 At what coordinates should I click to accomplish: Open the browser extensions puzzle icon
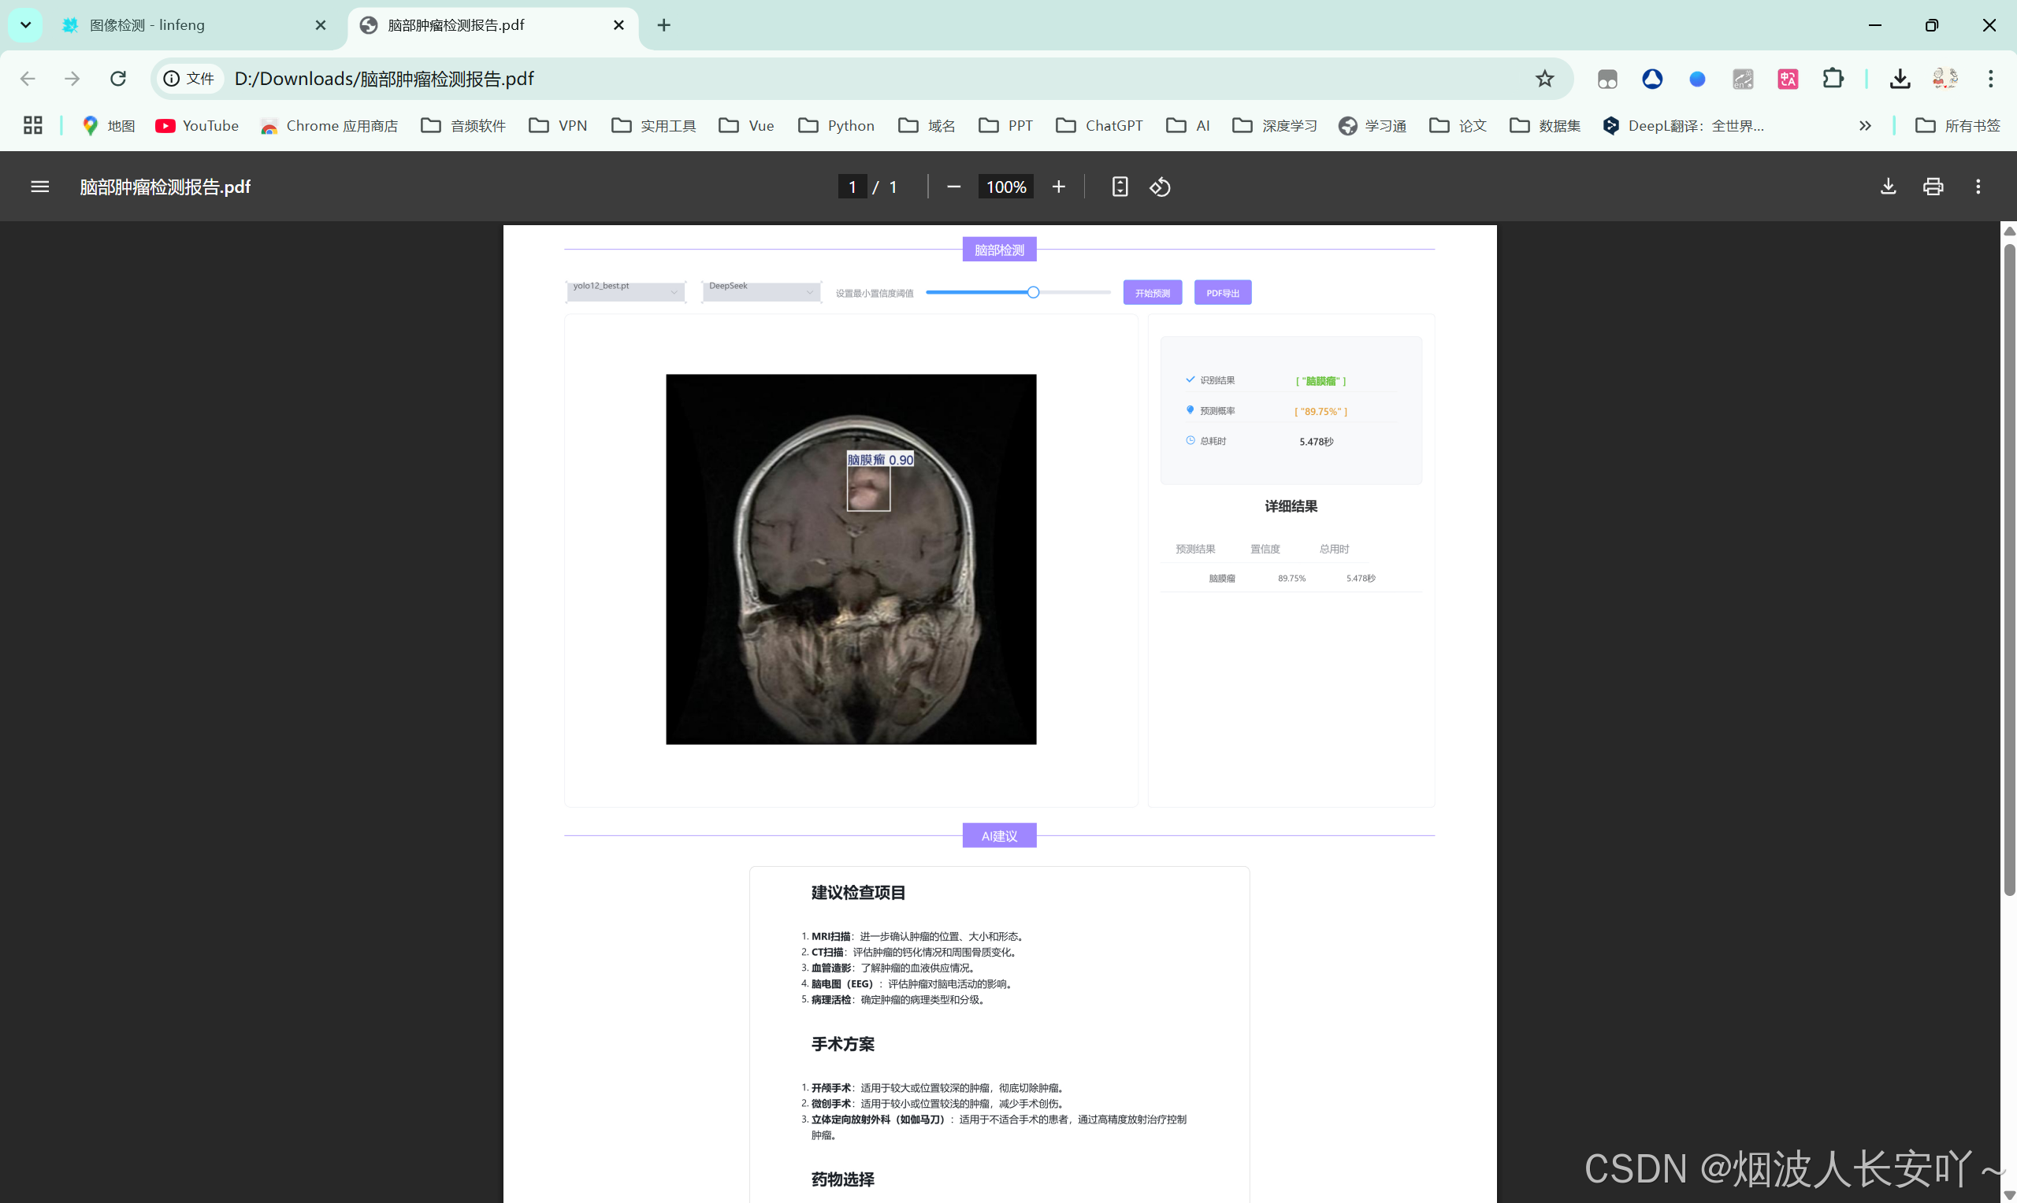tap(1833, 79)
